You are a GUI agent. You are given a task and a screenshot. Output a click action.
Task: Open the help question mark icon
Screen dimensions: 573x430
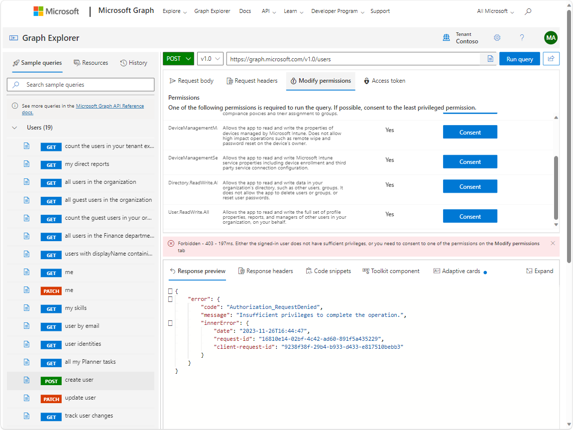(x=522, y=38)
